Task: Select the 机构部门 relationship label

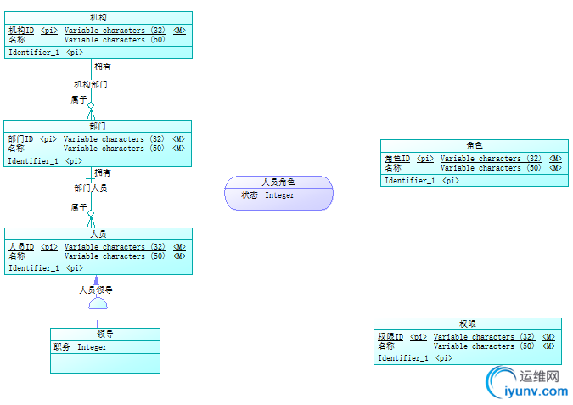Action: (91, 84)
